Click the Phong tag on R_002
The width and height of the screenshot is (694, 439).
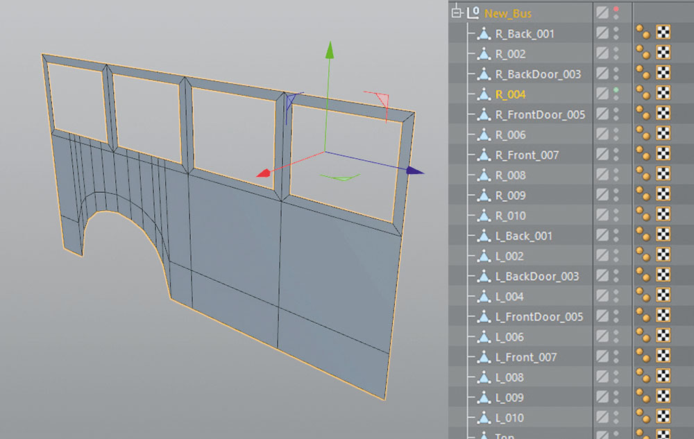[643, 53]
